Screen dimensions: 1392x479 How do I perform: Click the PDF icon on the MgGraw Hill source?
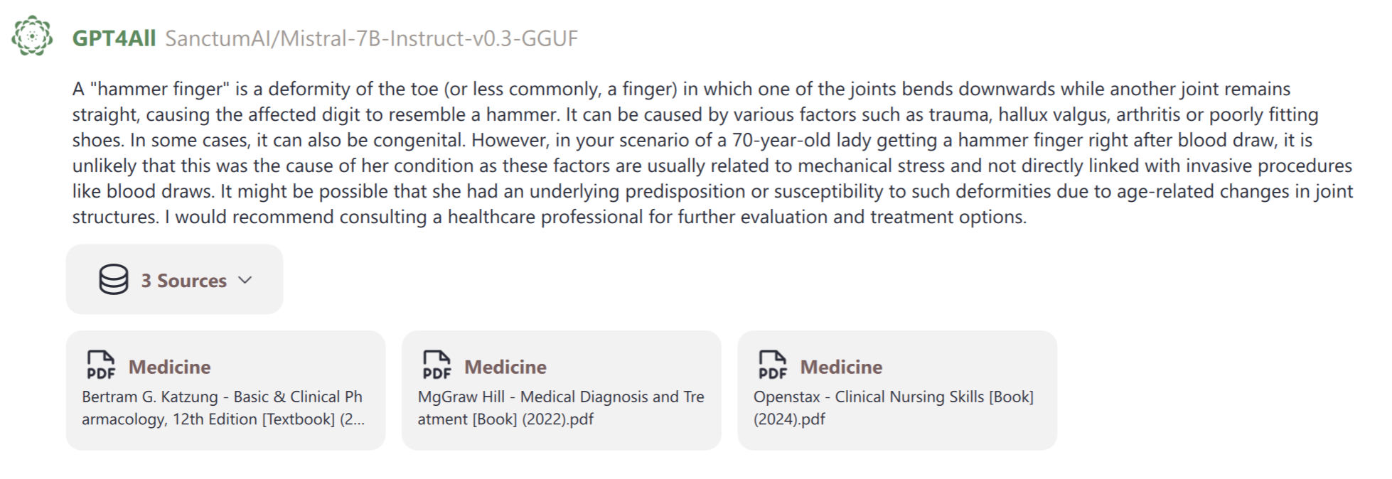[437, 365]
